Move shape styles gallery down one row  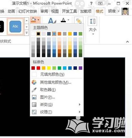pyautogui.click(x=27, y=27)
